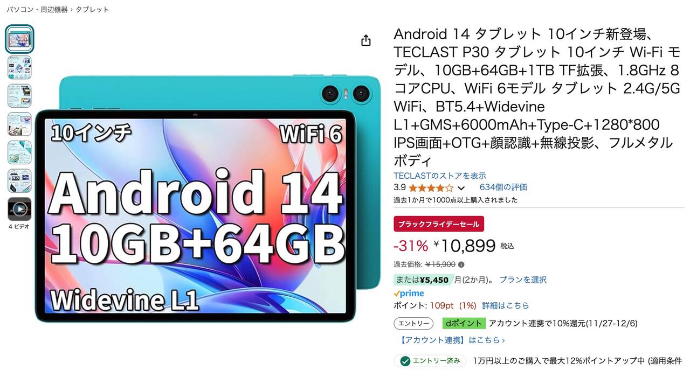Select the fifth product thumbnail image
This screenshot has height=370, width=690.
(19, 152)
